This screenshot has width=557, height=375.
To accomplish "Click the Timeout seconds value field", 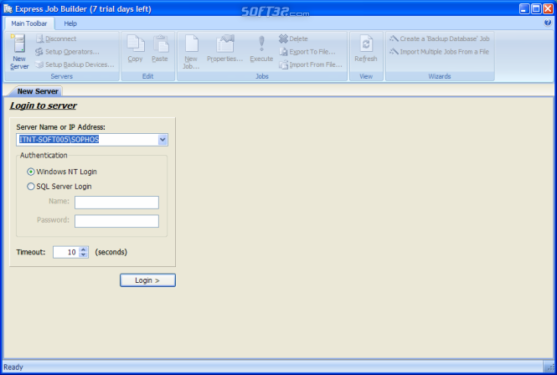I will point(66,252).
